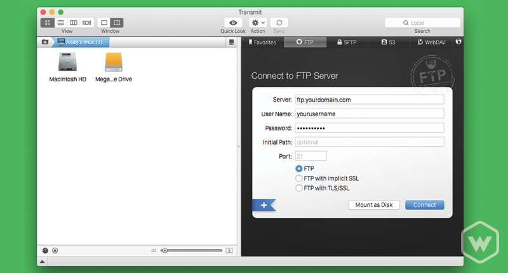The image size is (508, 273).
Task: Open Quick Look preview
Action: point(233,23)
